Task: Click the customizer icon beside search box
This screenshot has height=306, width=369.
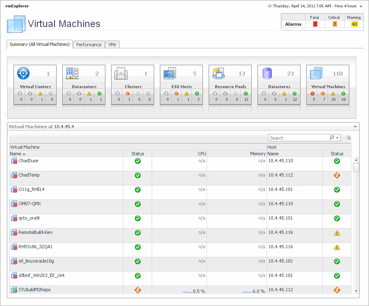Action: (348, 138)
